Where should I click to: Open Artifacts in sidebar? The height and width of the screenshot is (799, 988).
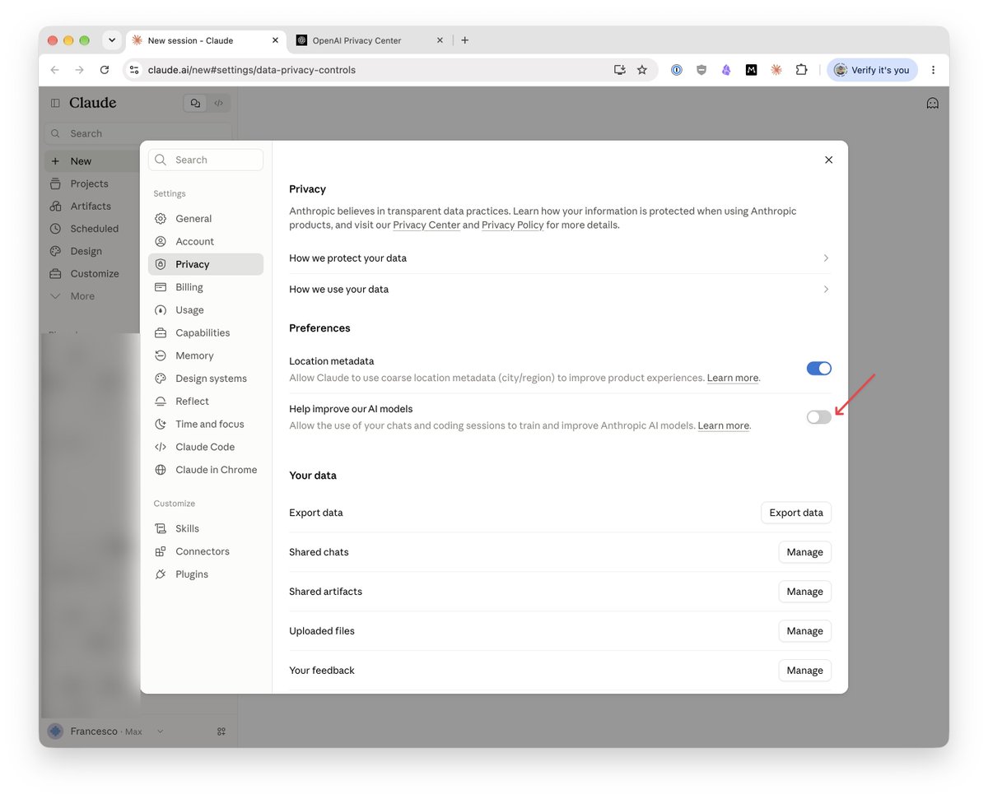(x=91, y=206)
